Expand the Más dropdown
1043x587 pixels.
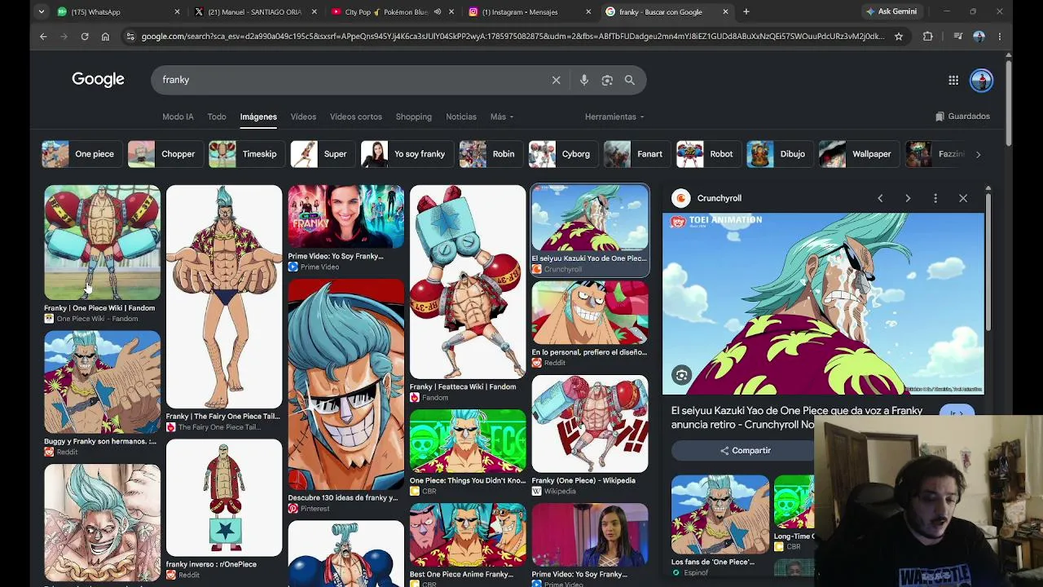click(x=501, y=117)
